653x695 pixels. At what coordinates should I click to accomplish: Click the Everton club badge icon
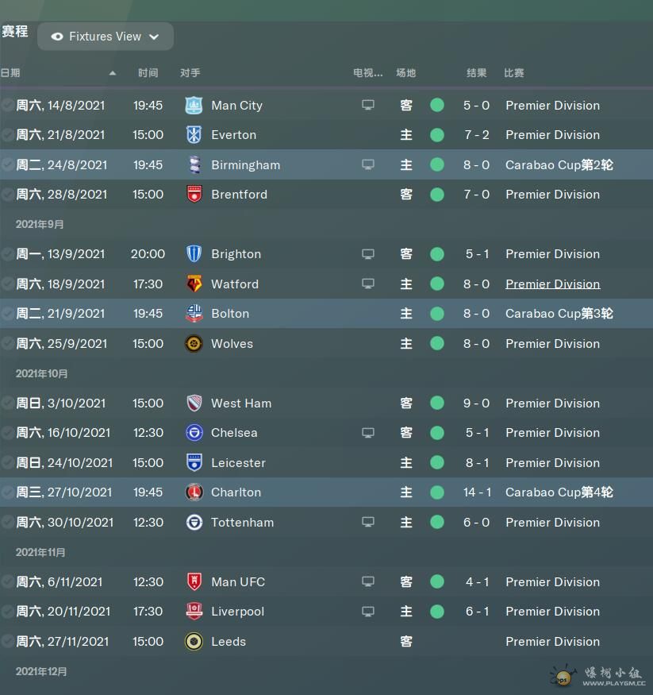[x=194, y=135]
